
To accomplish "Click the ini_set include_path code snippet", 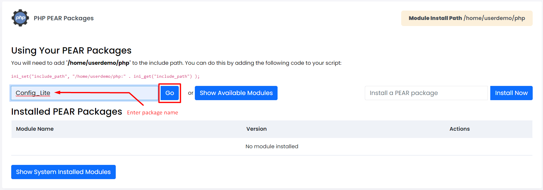I will [x=105, y=76].
